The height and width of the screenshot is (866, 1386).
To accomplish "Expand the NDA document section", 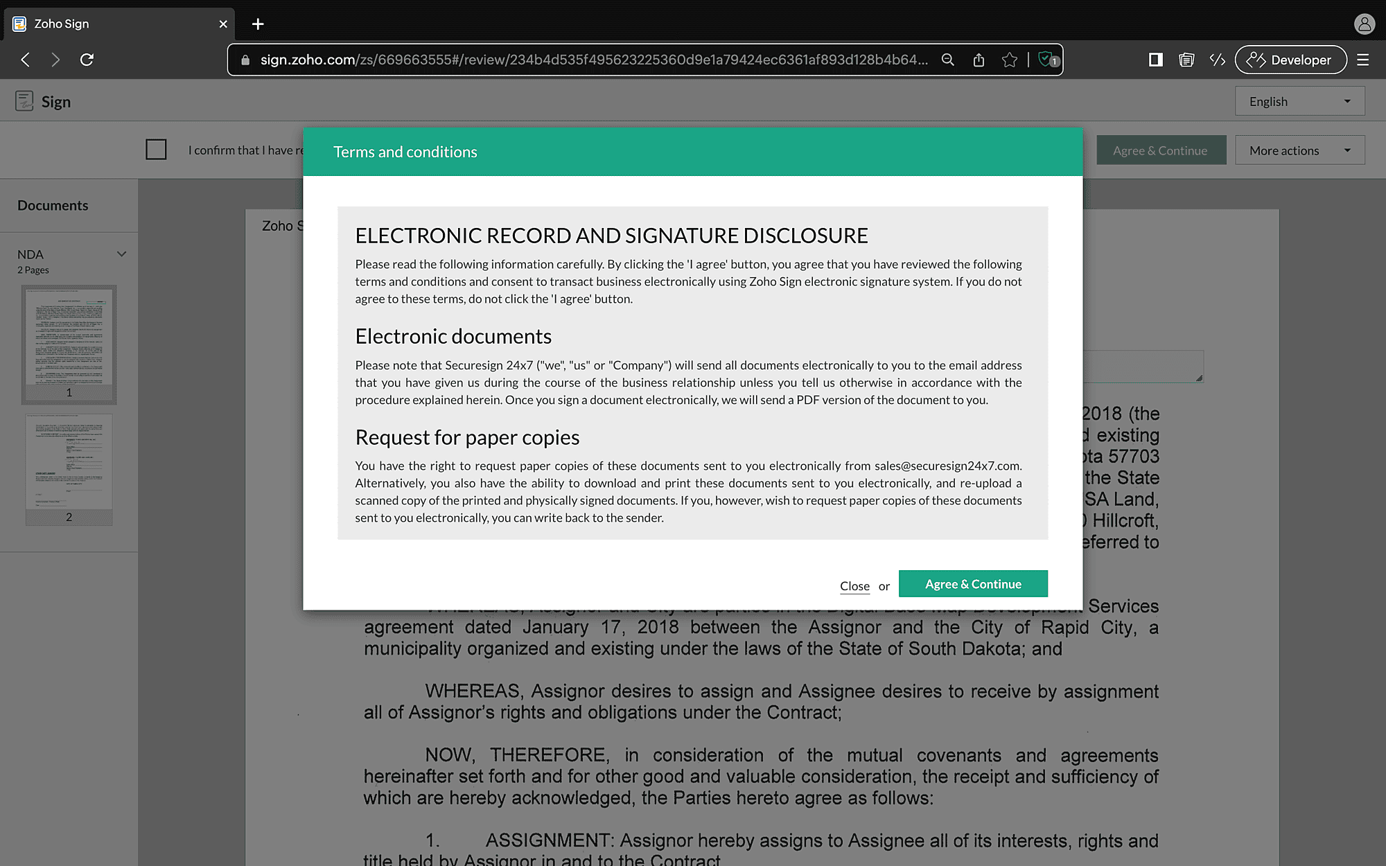I will (122, 252).
